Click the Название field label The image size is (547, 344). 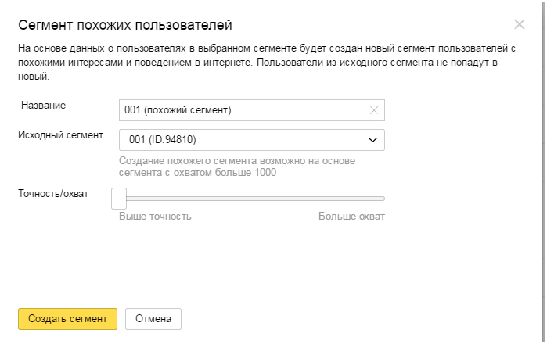[x=44, y=106]
